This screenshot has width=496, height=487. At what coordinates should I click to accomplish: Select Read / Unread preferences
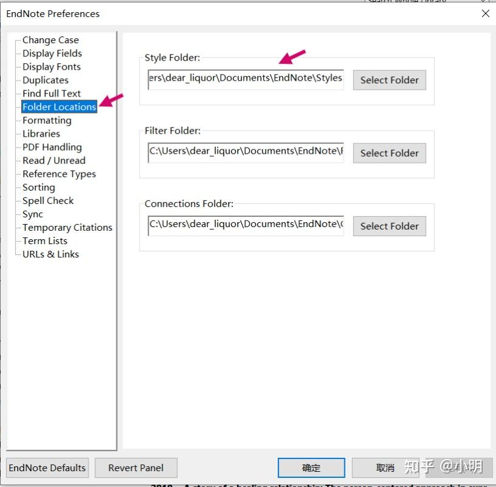click(54, 161)
